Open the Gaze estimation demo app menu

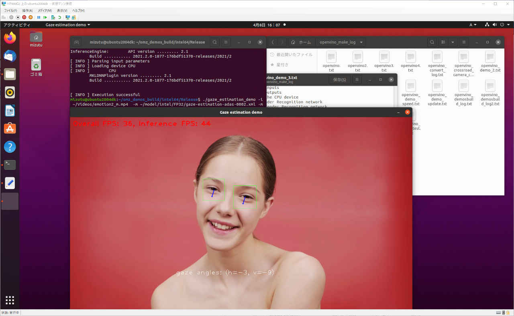pos(68,25)
